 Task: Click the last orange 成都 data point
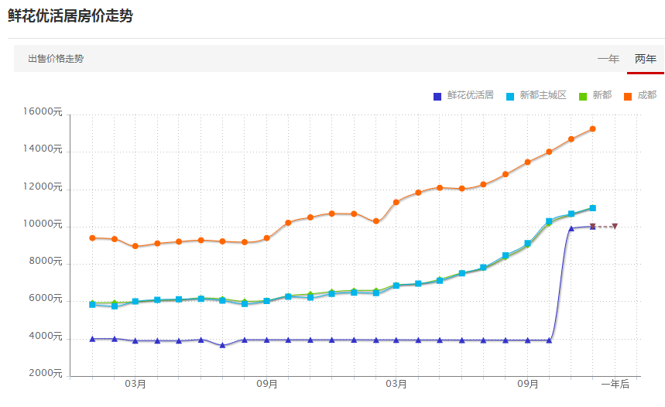click(x=592, y=129)
